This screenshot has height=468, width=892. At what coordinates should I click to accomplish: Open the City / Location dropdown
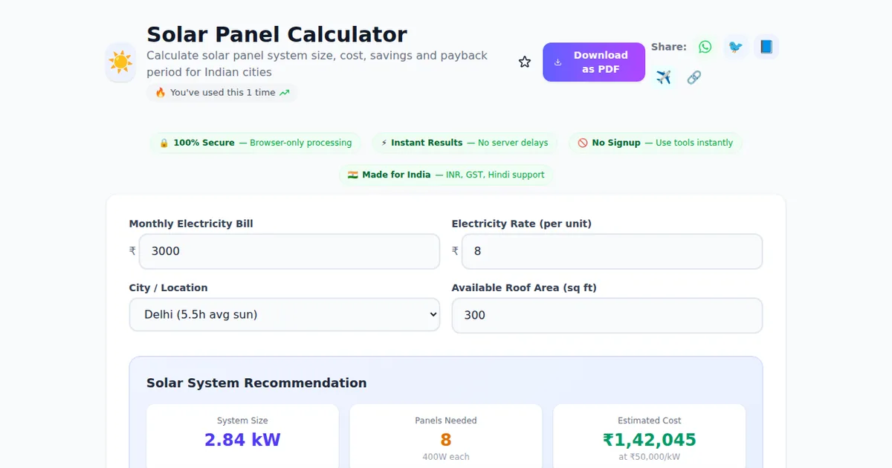click(x=285, y=315)
